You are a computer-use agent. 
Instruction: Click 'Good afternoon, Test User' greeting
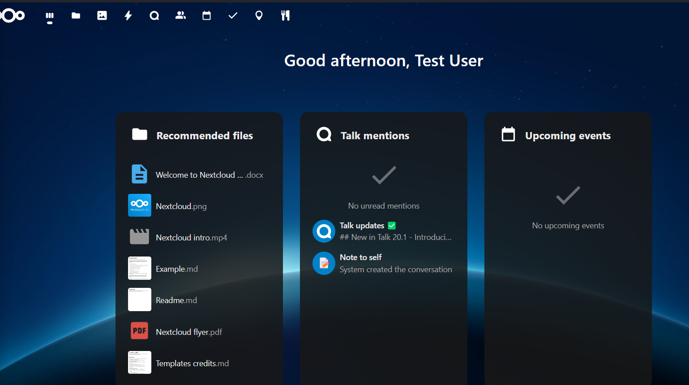pyautogui.click(x=384, y=60)
